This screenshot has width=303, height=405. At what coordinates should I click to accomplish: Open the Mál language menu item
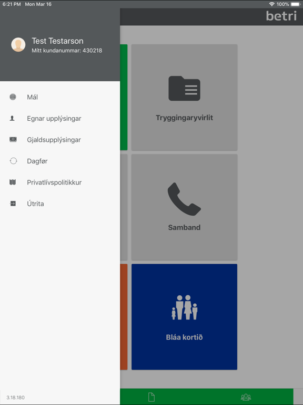pos(60,97)
